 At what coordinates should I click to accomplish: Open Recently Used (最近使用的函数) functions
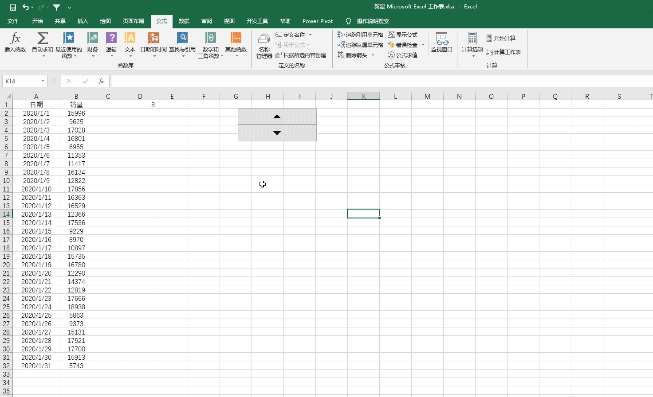[69, 45]
